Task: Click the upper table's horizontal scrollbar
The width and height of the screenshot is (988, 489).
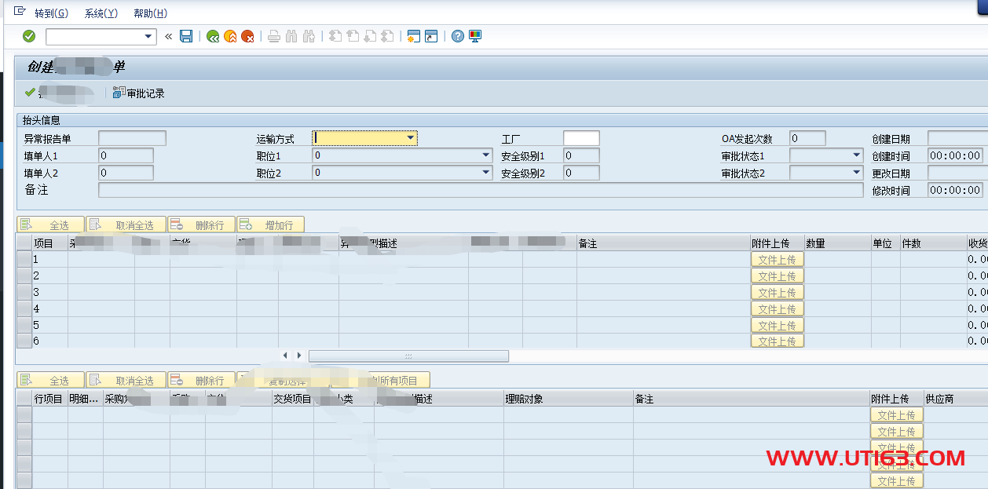Action: pos(408,356)
